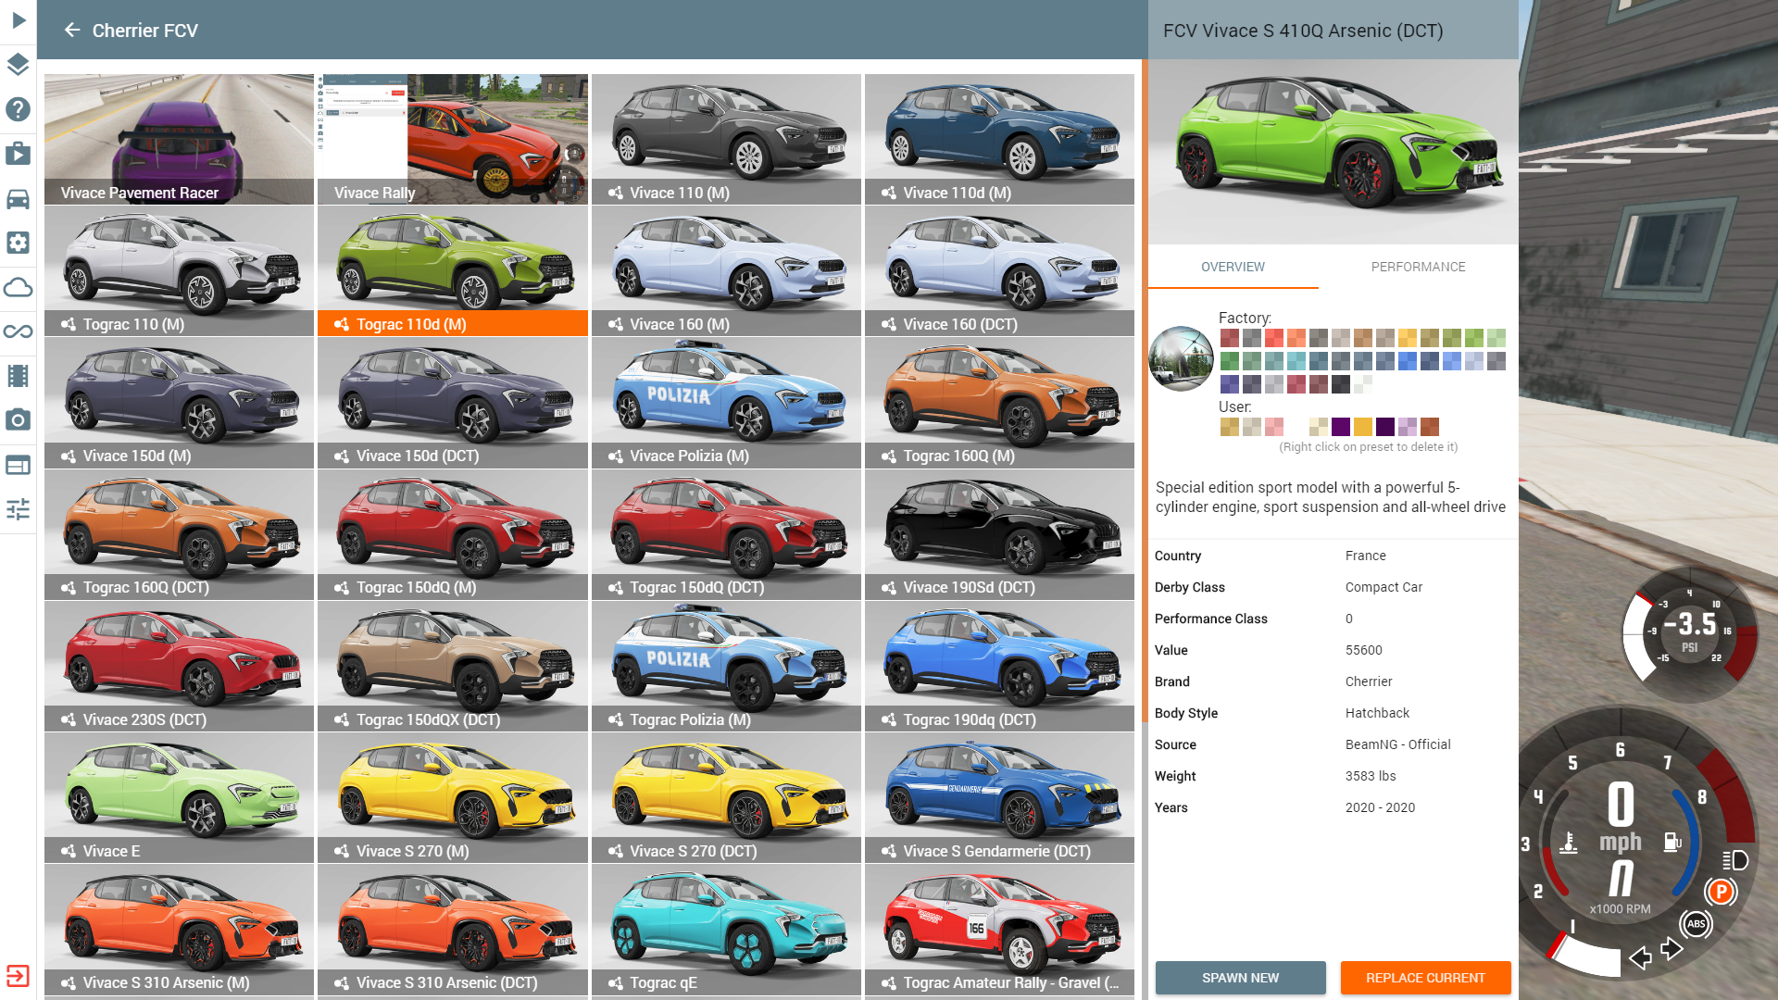
Task: Select the Vivace 160 (DCT) thumbnail
Action: pos(999,270)
